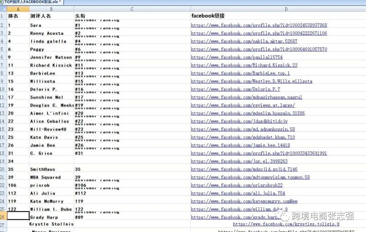The height and width of the screenshot is (232, 366).
Task: Open the jdugdkhitidcjy Facebook link
Action: click(239, 121)
